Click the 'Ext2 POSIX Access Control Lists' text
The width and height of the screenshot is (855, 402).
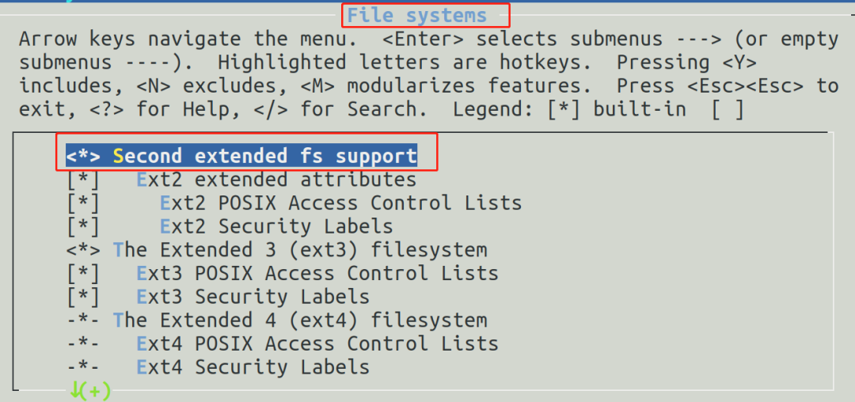pyautogui.click(x=340, y=203)
